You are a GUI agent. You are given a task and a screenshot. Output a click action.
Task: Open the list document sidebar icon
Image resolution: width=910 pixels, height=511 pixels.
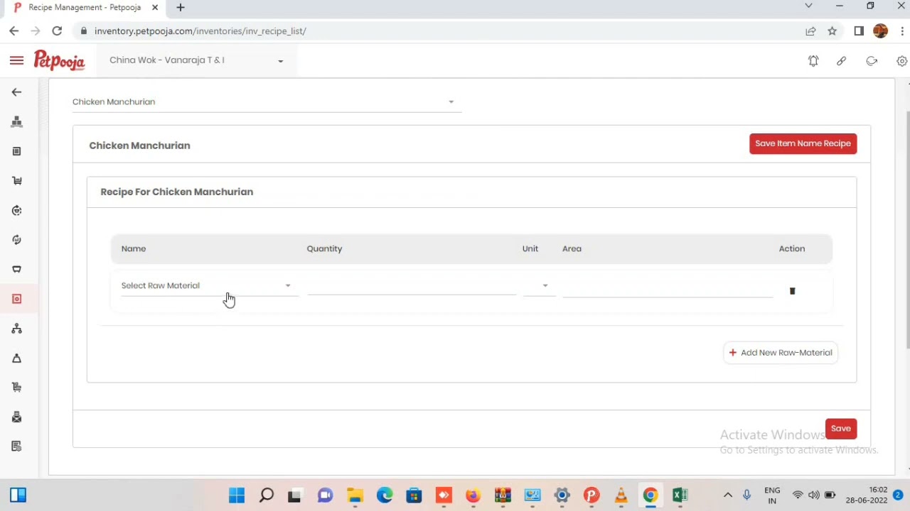(16, 151)
